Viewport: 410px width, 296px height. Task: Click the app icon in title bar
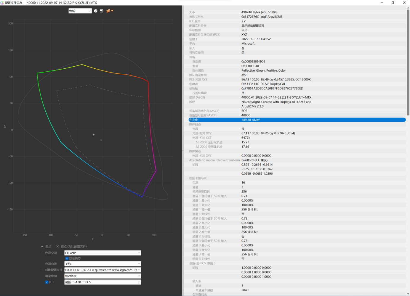pos(2,3)
